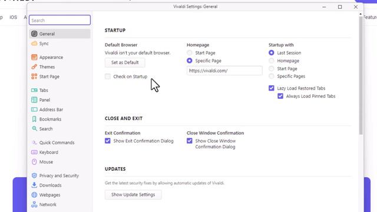Click the UPDATES section heading
Screen dimensions: 377x212
pyautogui.click(x=115, y=169)
